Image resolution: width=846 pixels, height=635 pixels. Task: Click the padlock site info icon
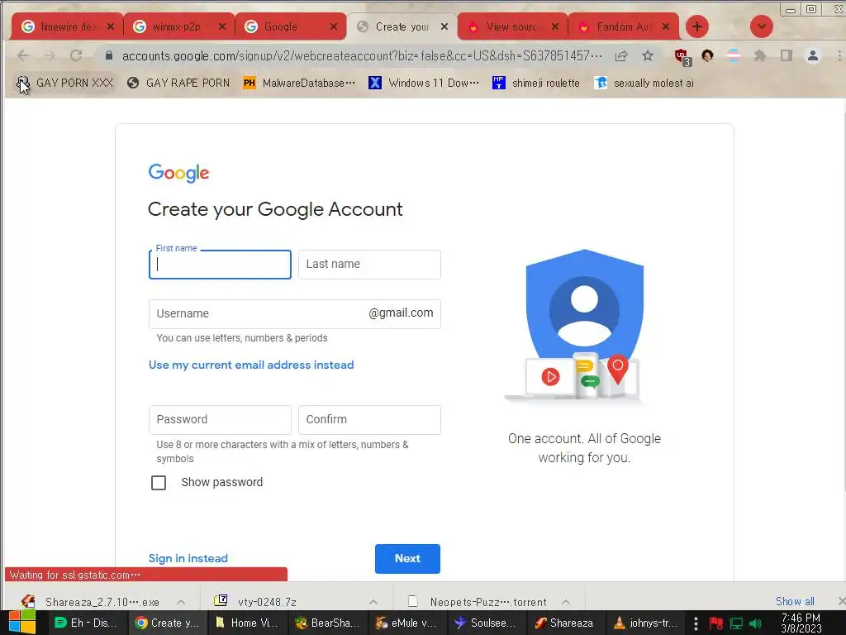point(109,55)
